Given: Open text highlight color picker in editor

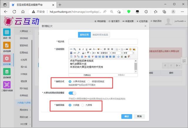Looking at the screenshot, I should tap(99, 49).
